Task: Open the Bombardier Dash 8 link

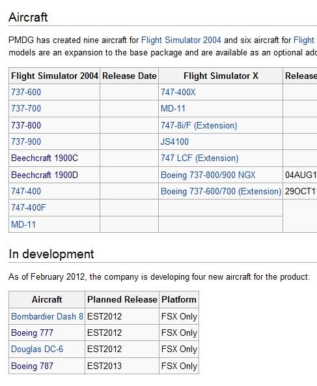Action: click(x=47, y=317)
